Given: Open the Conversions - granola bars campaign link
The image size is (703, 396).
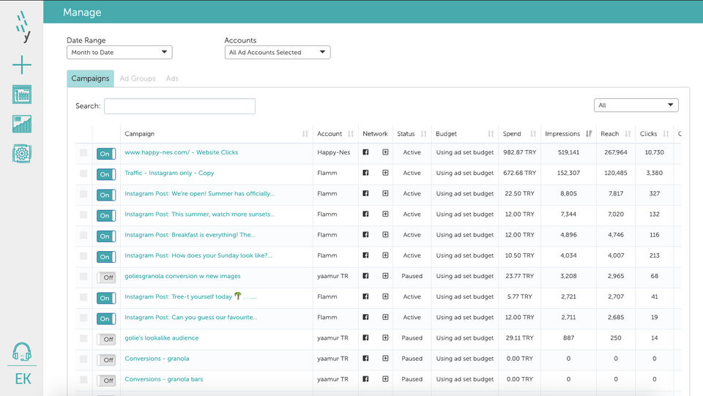Looking at the screenshot, I should point(163,379).
